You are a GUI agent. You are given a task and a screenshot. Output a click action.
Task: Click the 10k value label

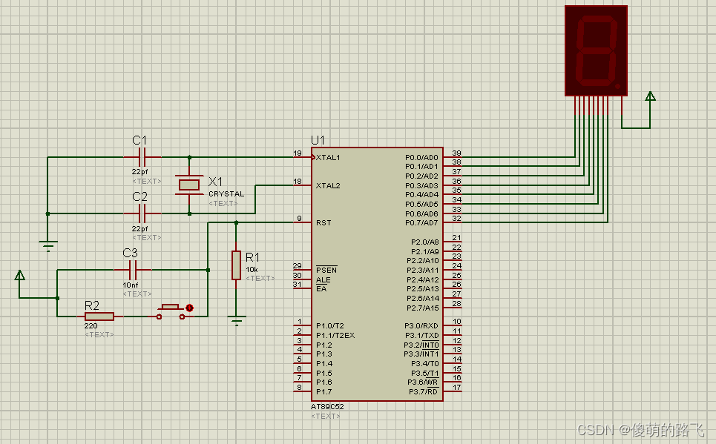(252, 270)
